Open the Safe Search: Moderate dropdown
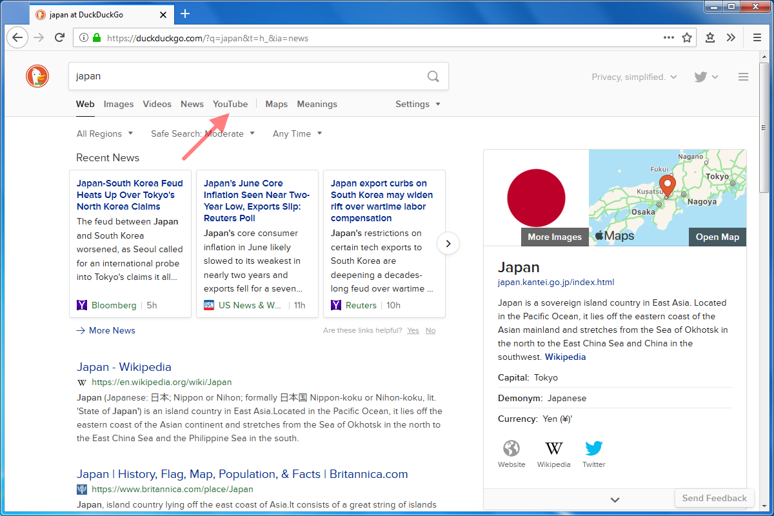This screenshot has height=516, width=774. tap(203, 134)
